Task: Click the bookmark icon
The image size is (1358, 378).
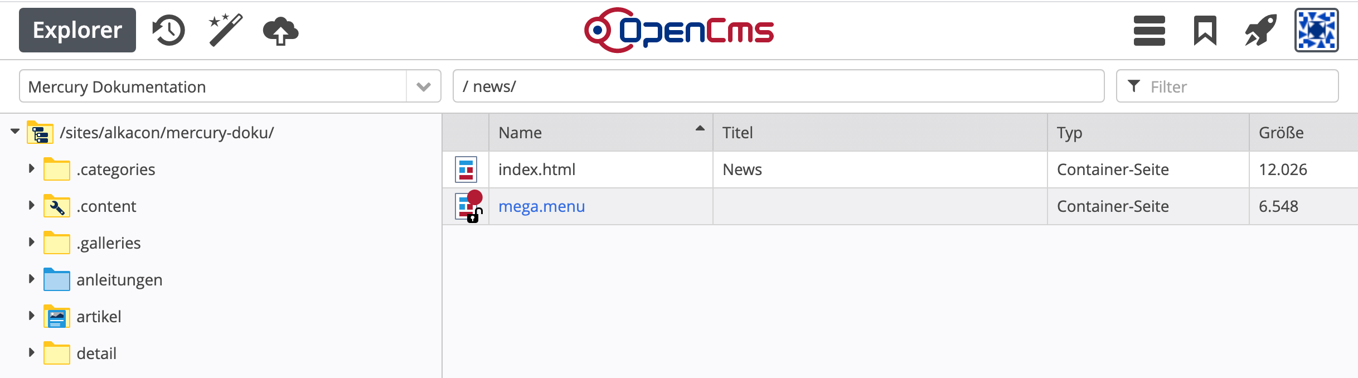Action: click(1205, 31)
